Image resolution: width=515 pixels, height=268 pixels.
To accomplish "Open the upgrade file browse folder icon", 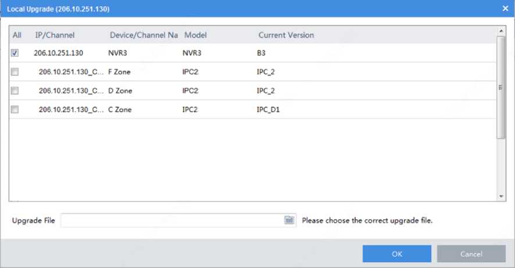I will point(289,220).
